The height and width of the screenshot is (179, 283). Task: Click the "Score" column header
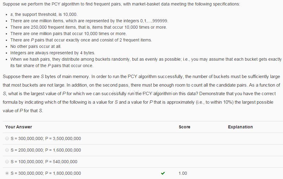[185, 127]
